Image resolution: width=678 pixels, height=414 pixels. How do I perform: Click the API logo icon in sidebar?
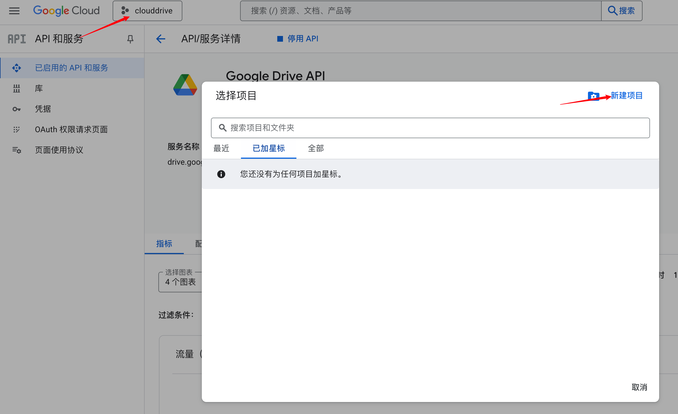click(x=17, y=39)
